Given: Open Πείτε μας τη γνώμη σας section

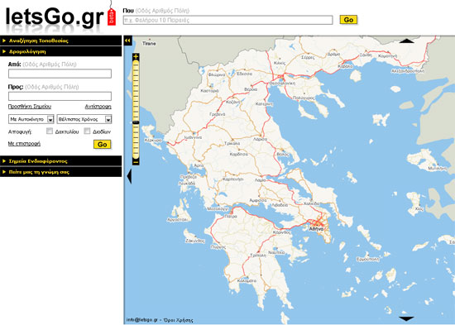Looking at the screenshot, I should click(x=61, y=172).
